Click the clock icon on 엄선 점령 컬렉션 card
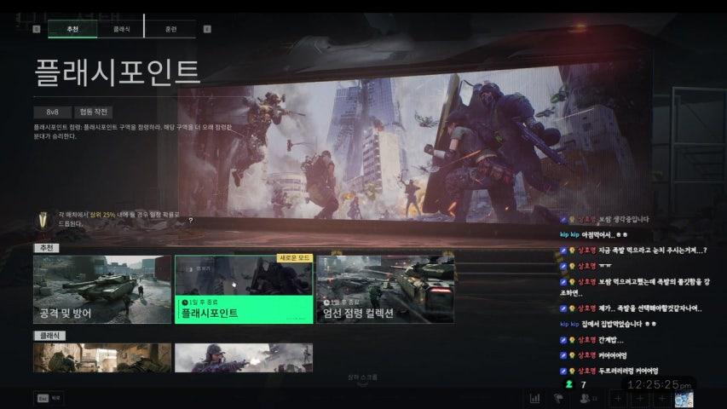Screen dimensions: 727x409 [326, 302]
